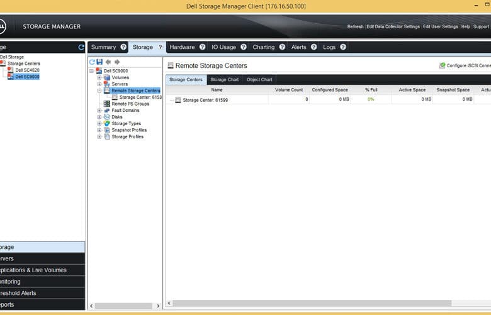Viewport: 491px width, 315px height.
Task: Refresh the storage tree view
Action: [x=92, y=62]
